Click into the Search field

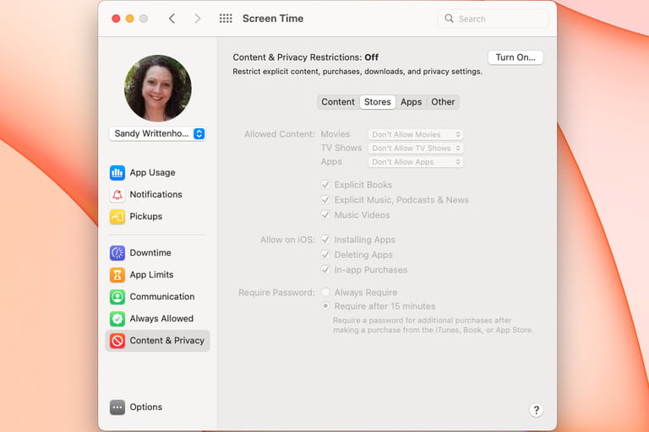tap(493, 19)
